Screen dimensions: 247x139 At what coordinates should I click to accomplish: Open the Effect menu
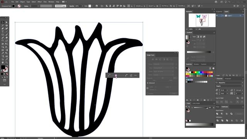tap(39, 2)
